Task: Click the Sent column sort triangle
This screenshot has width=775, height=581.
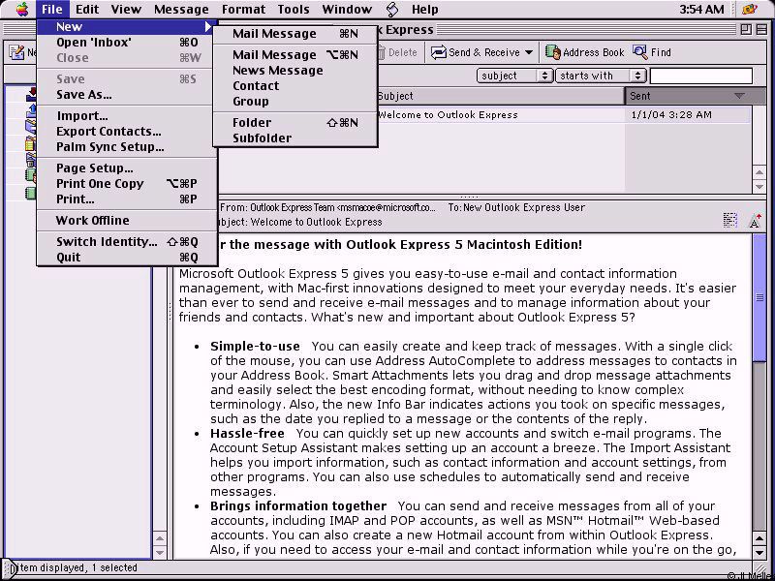Action: (x=739, y=96)
